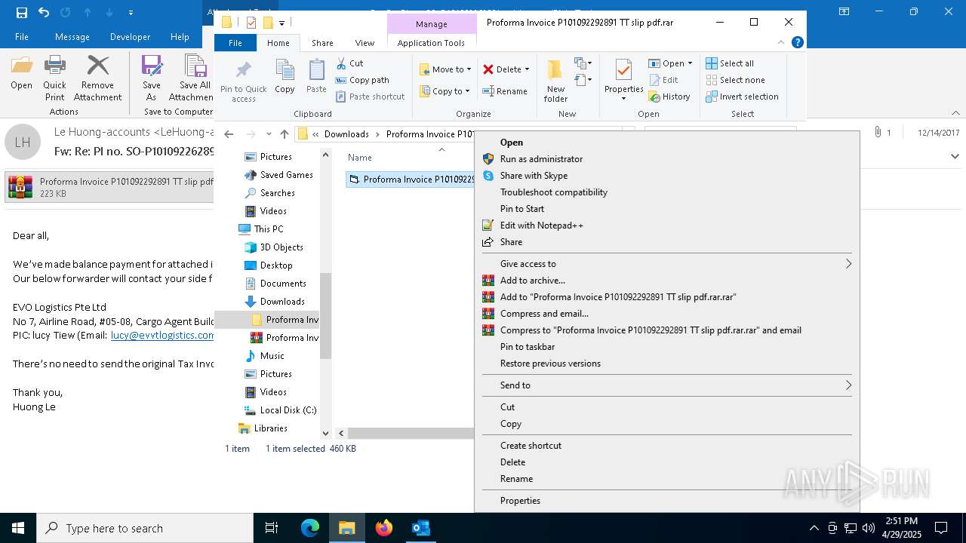The width and height of the screenshot is (966, 543).
Task: Click History in the ribbon
Action: pyautogui.click(x=669, y=97)
